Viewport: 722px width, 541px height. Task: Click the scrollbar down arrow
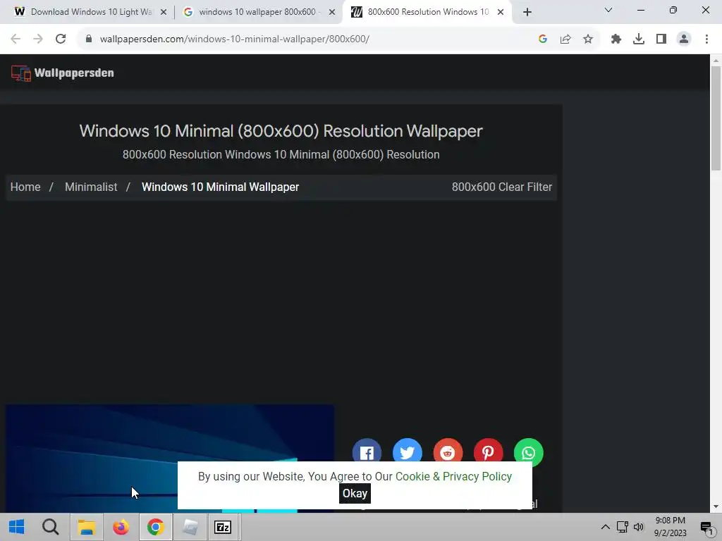pyautogui.click(x=716, y=506)
